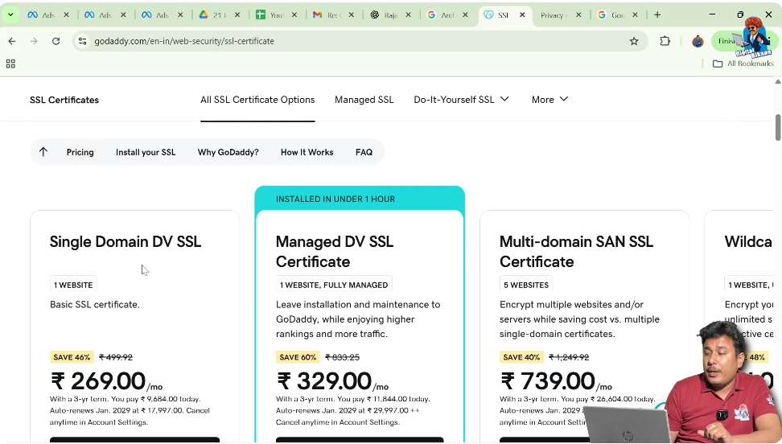This screenshot has width=782, height=444.
Task: Click the SAVE 60% label
Action: coord(298,357)
